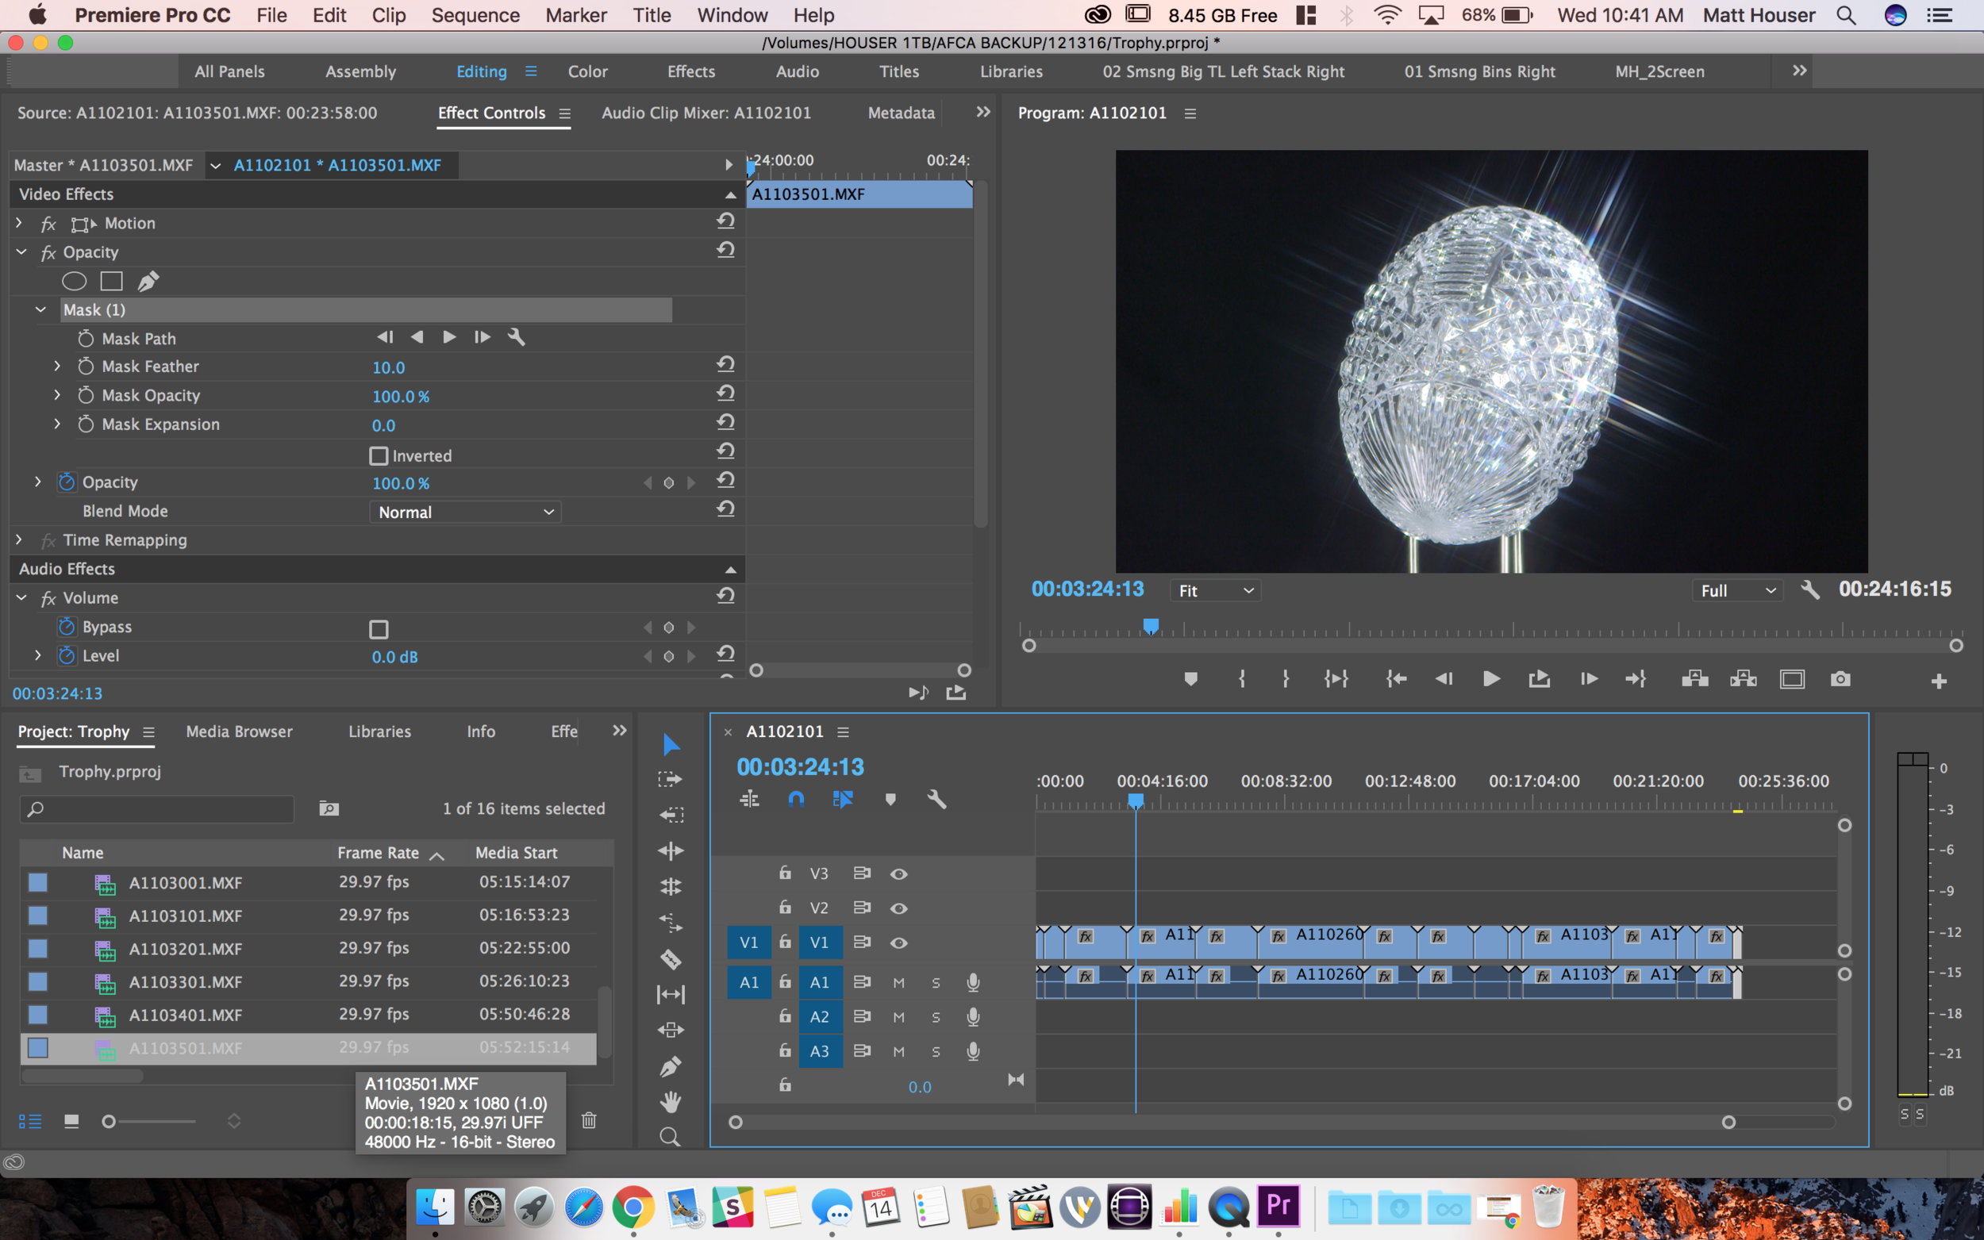
Task: Click the project bin search field
Action: 157,809
